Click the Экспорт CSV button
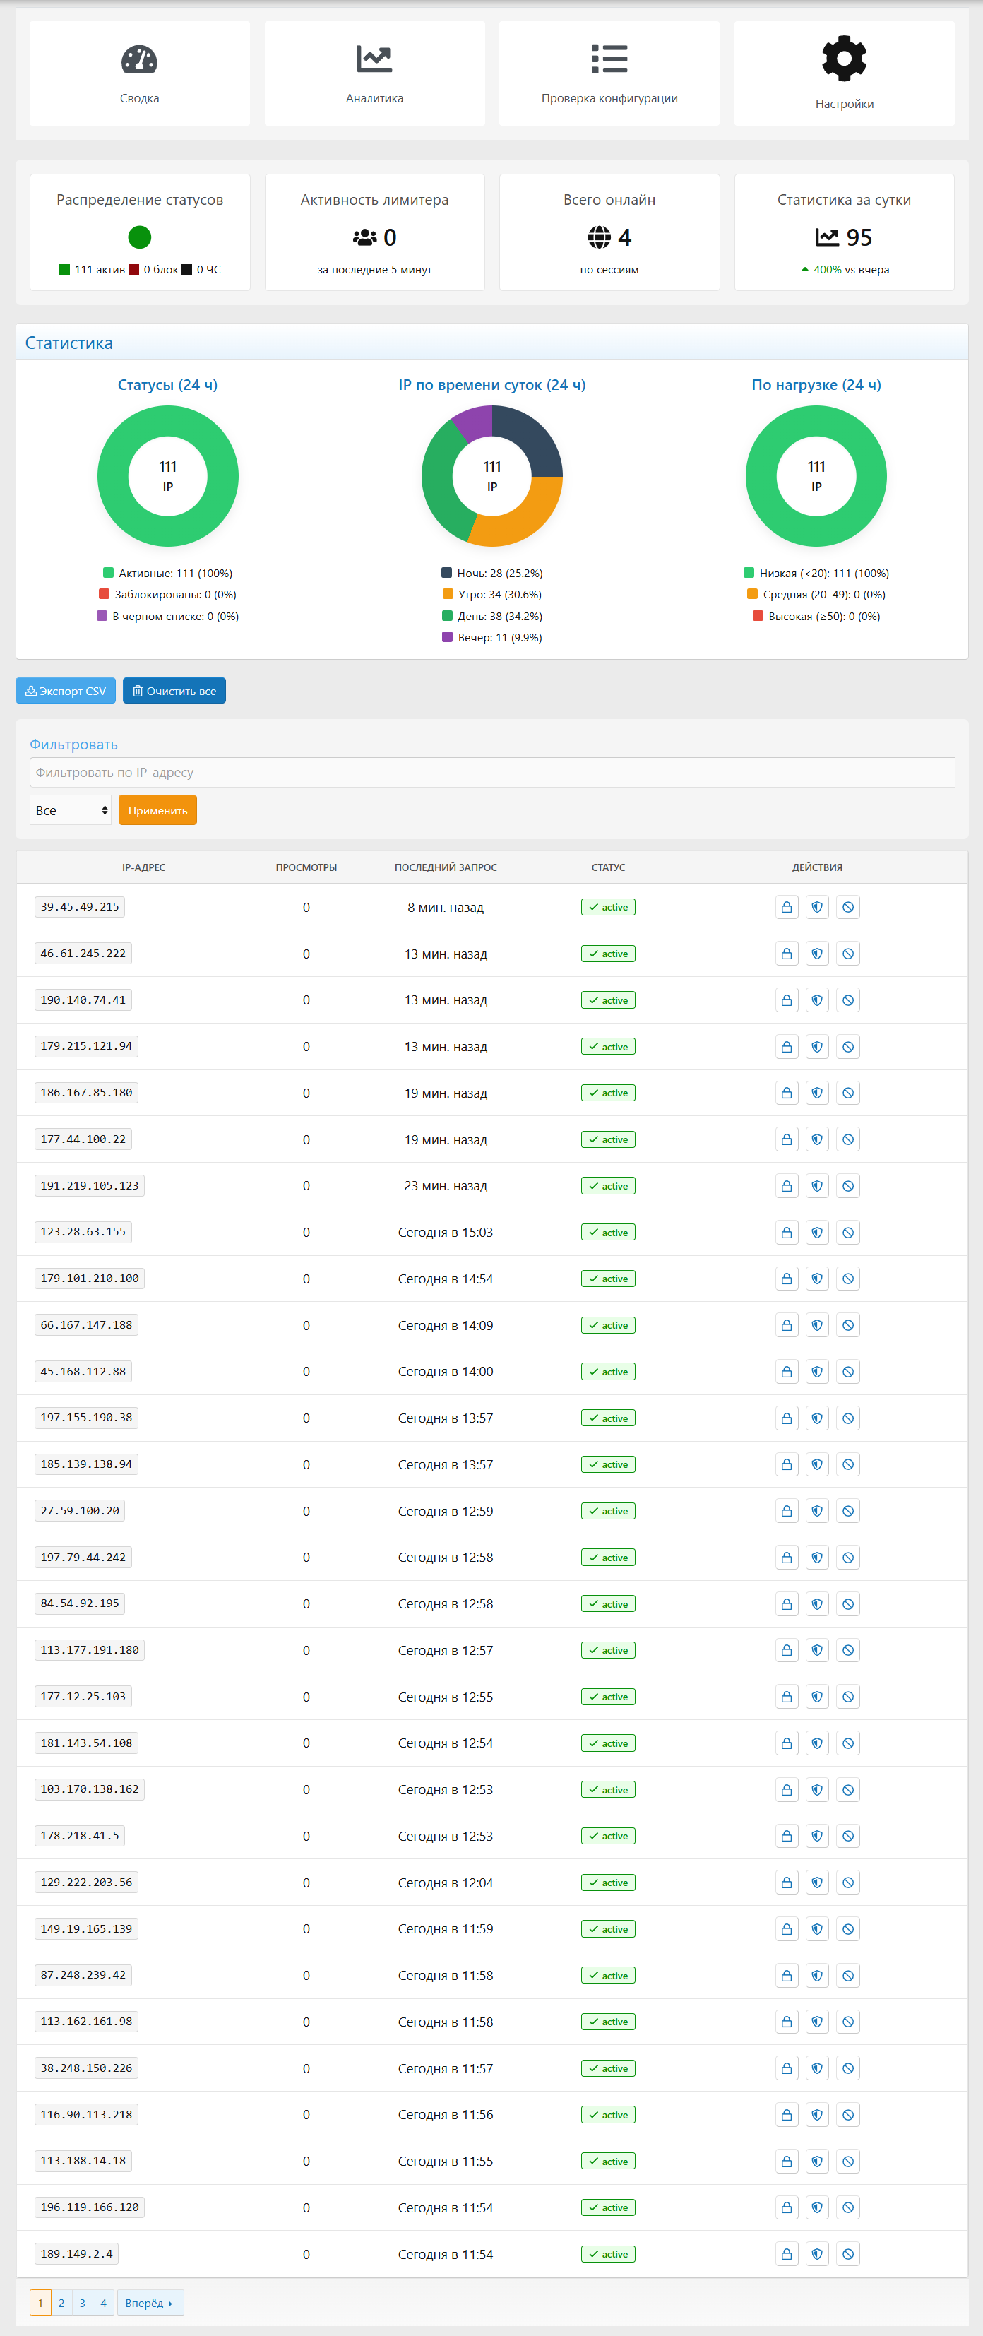 click(65, 691)
